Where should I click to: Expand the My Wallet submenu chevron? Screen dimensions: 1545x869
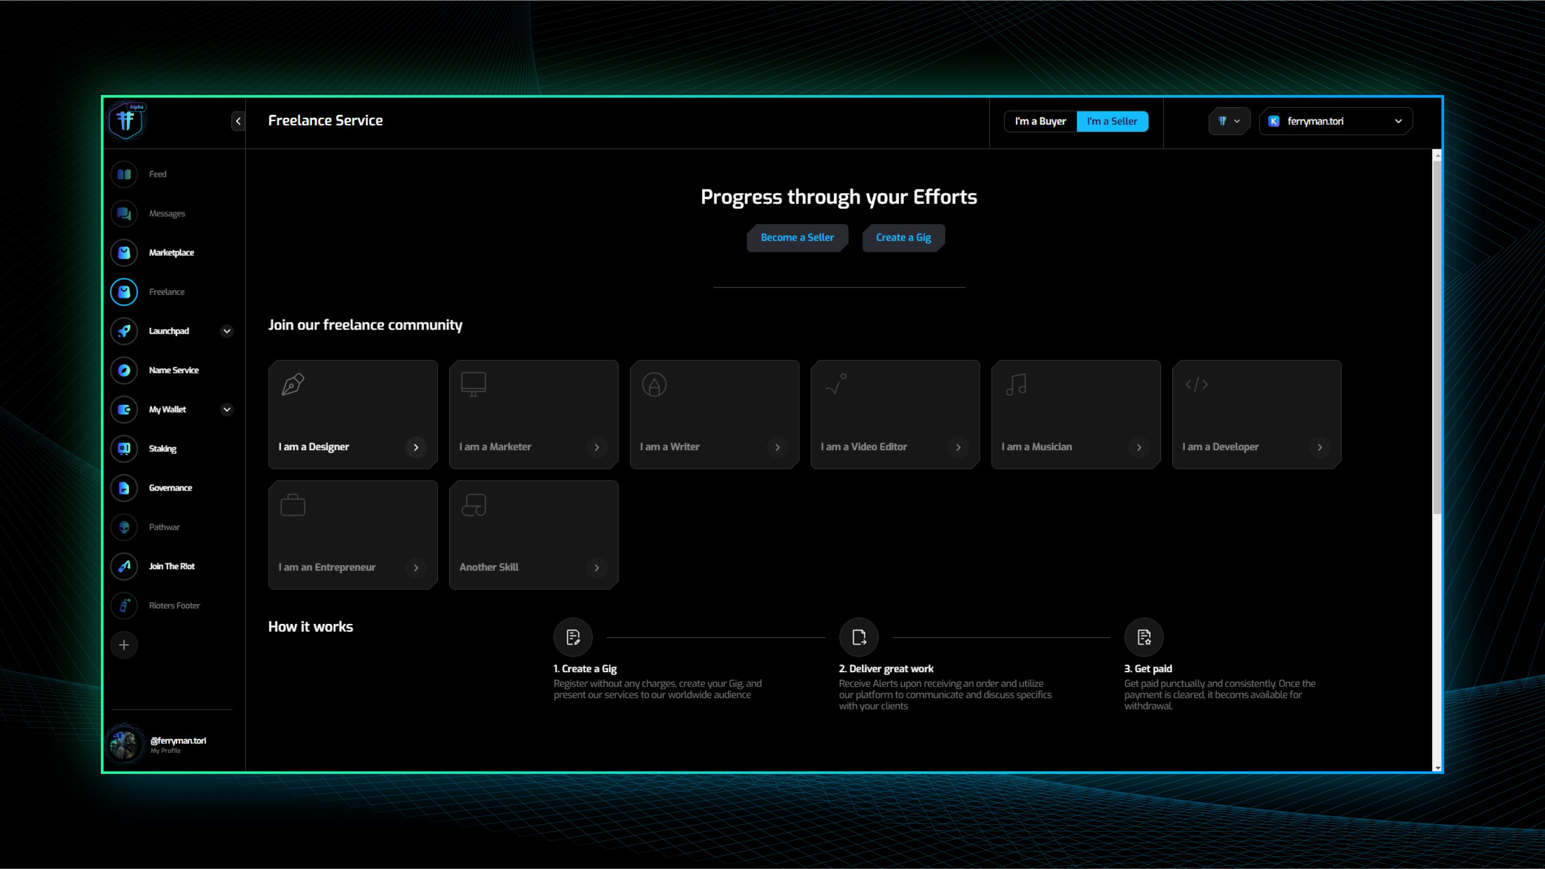(227, 409)
